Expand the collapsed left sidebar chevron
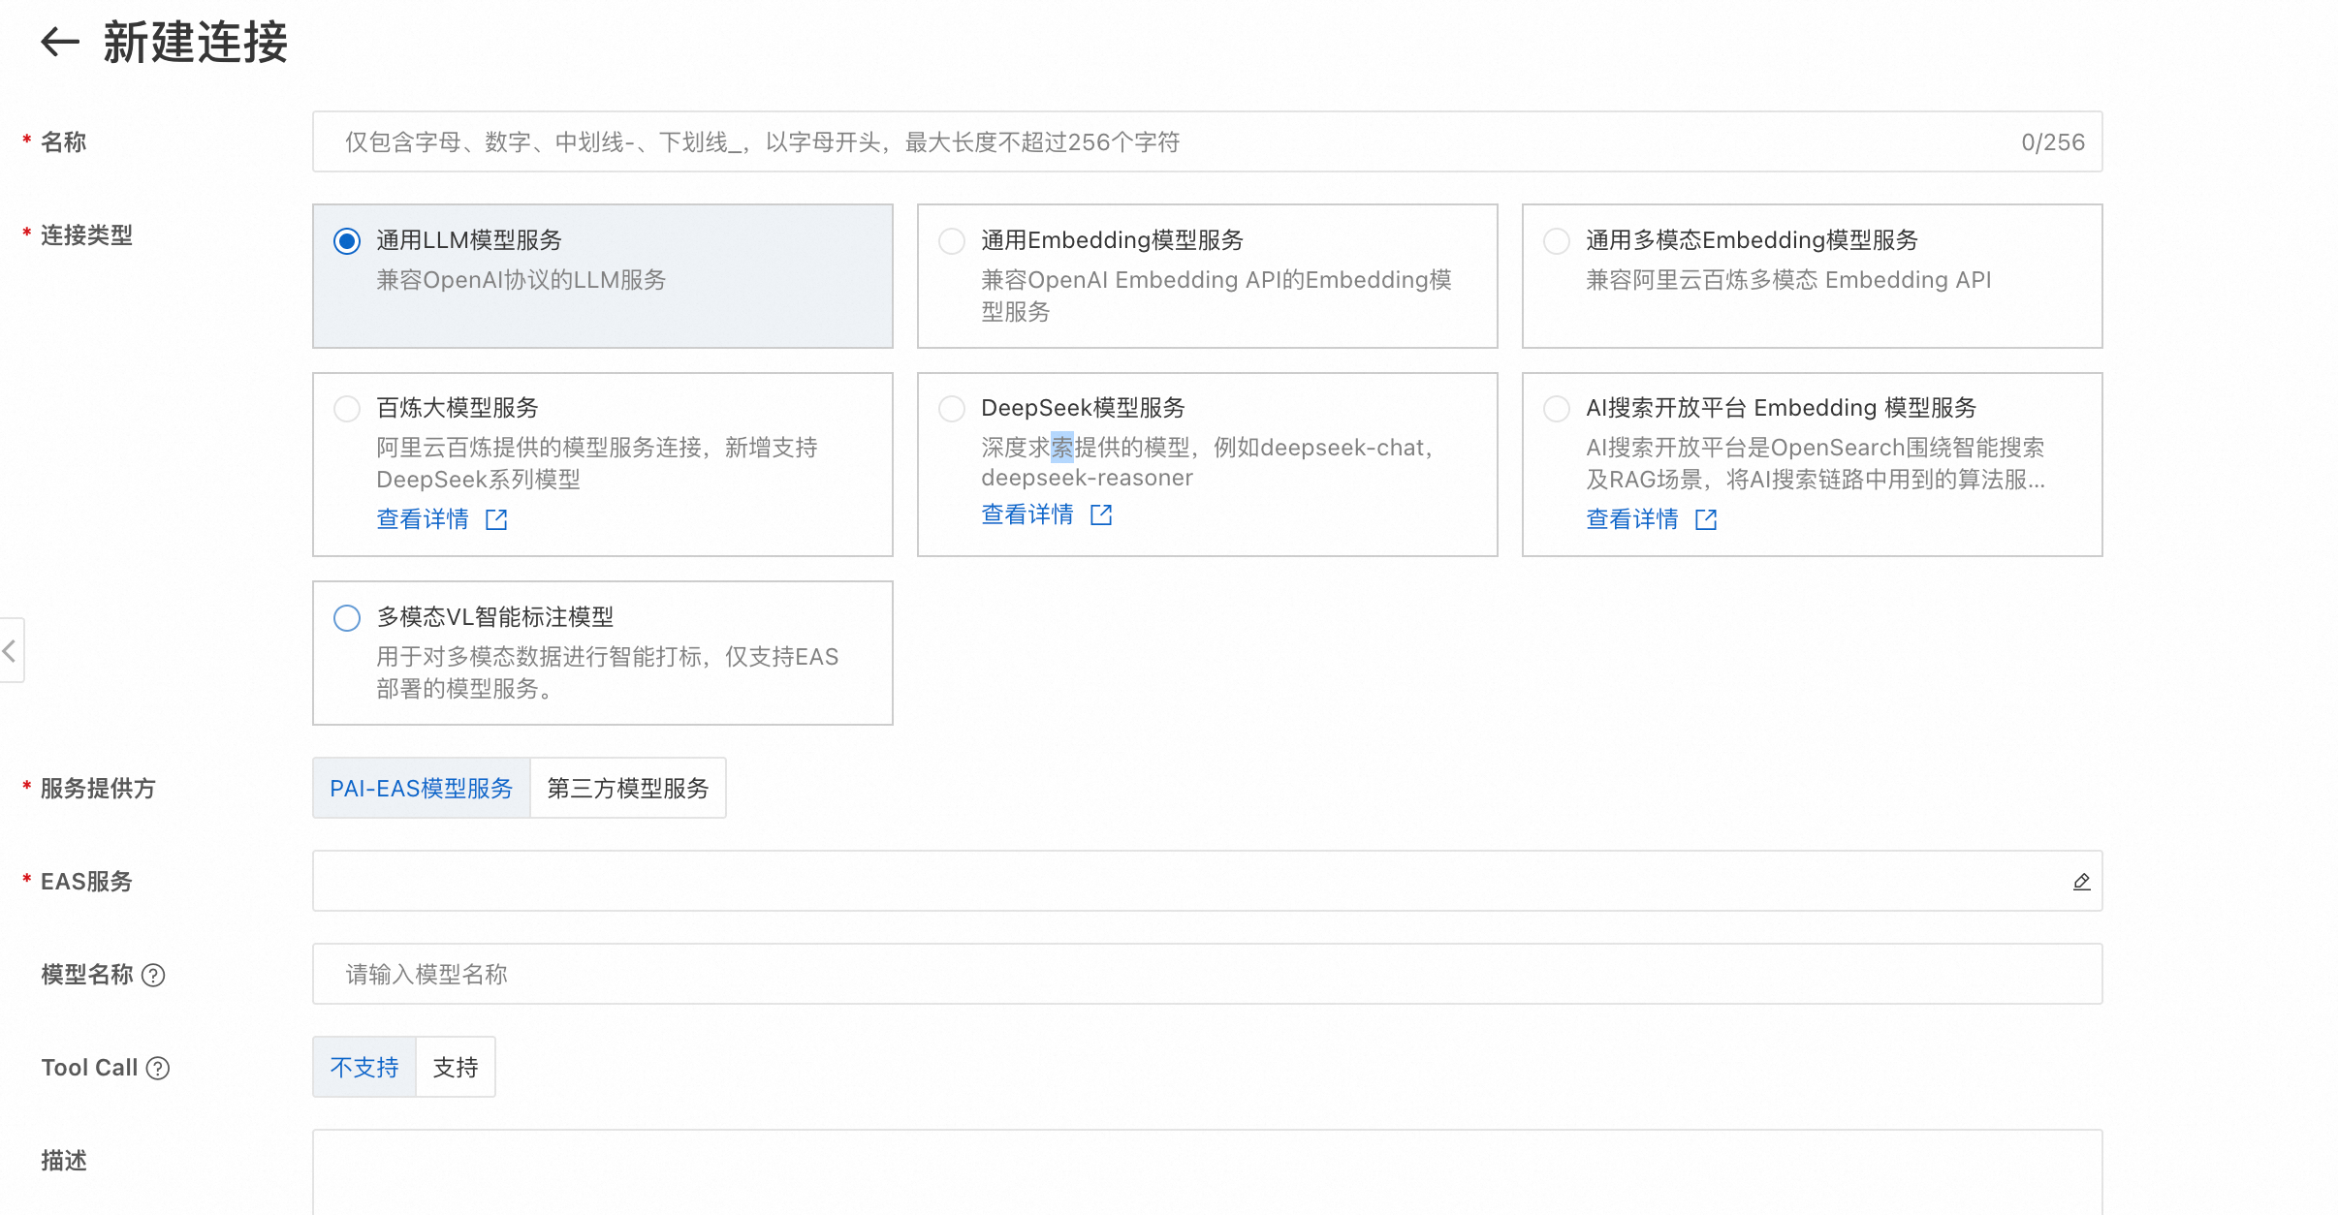The width and height of the screenshot is (2338, 1215). pyautogui.click(x=10, y=650)
